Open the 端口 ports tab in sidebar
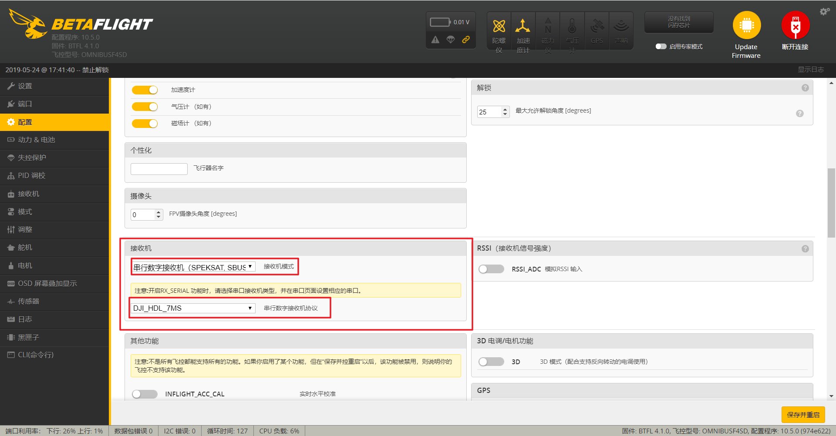 (25, 104)
